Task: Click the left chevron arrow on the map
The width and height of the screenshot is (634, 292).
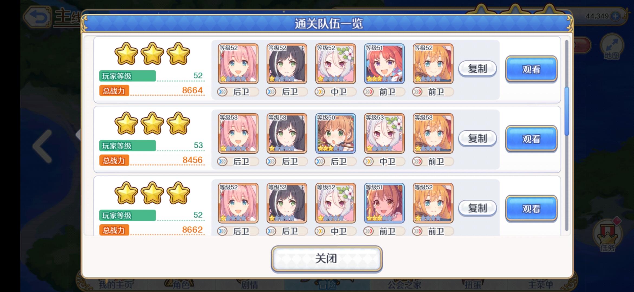Action: tap(42, 146)
